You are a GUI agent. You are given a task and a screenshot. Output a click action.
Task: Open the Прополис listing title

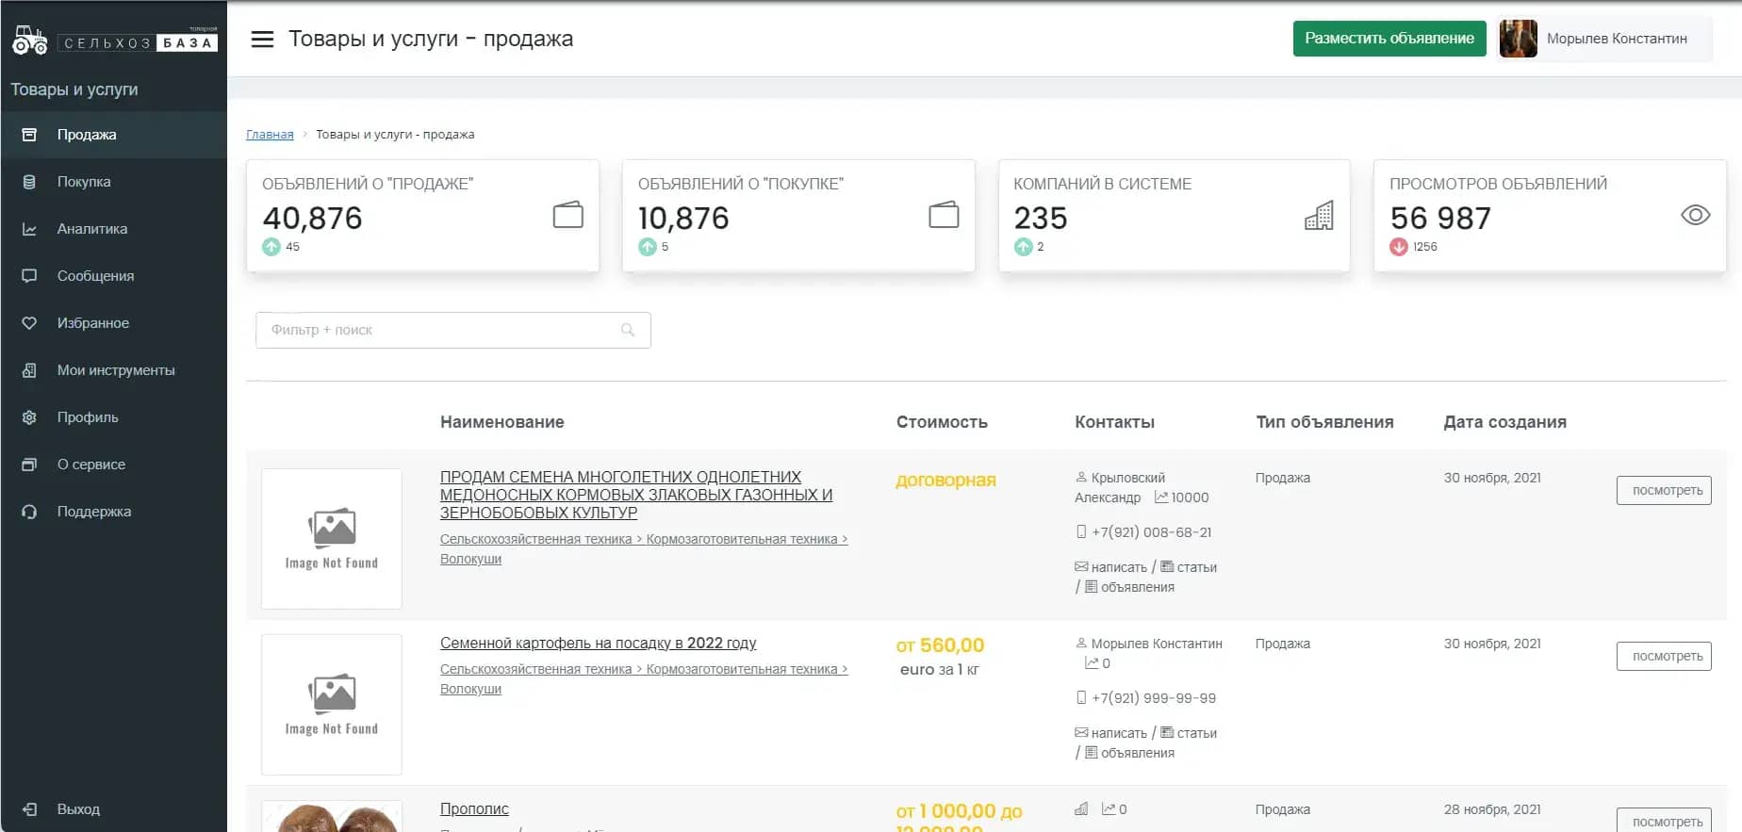pos(474,809)
